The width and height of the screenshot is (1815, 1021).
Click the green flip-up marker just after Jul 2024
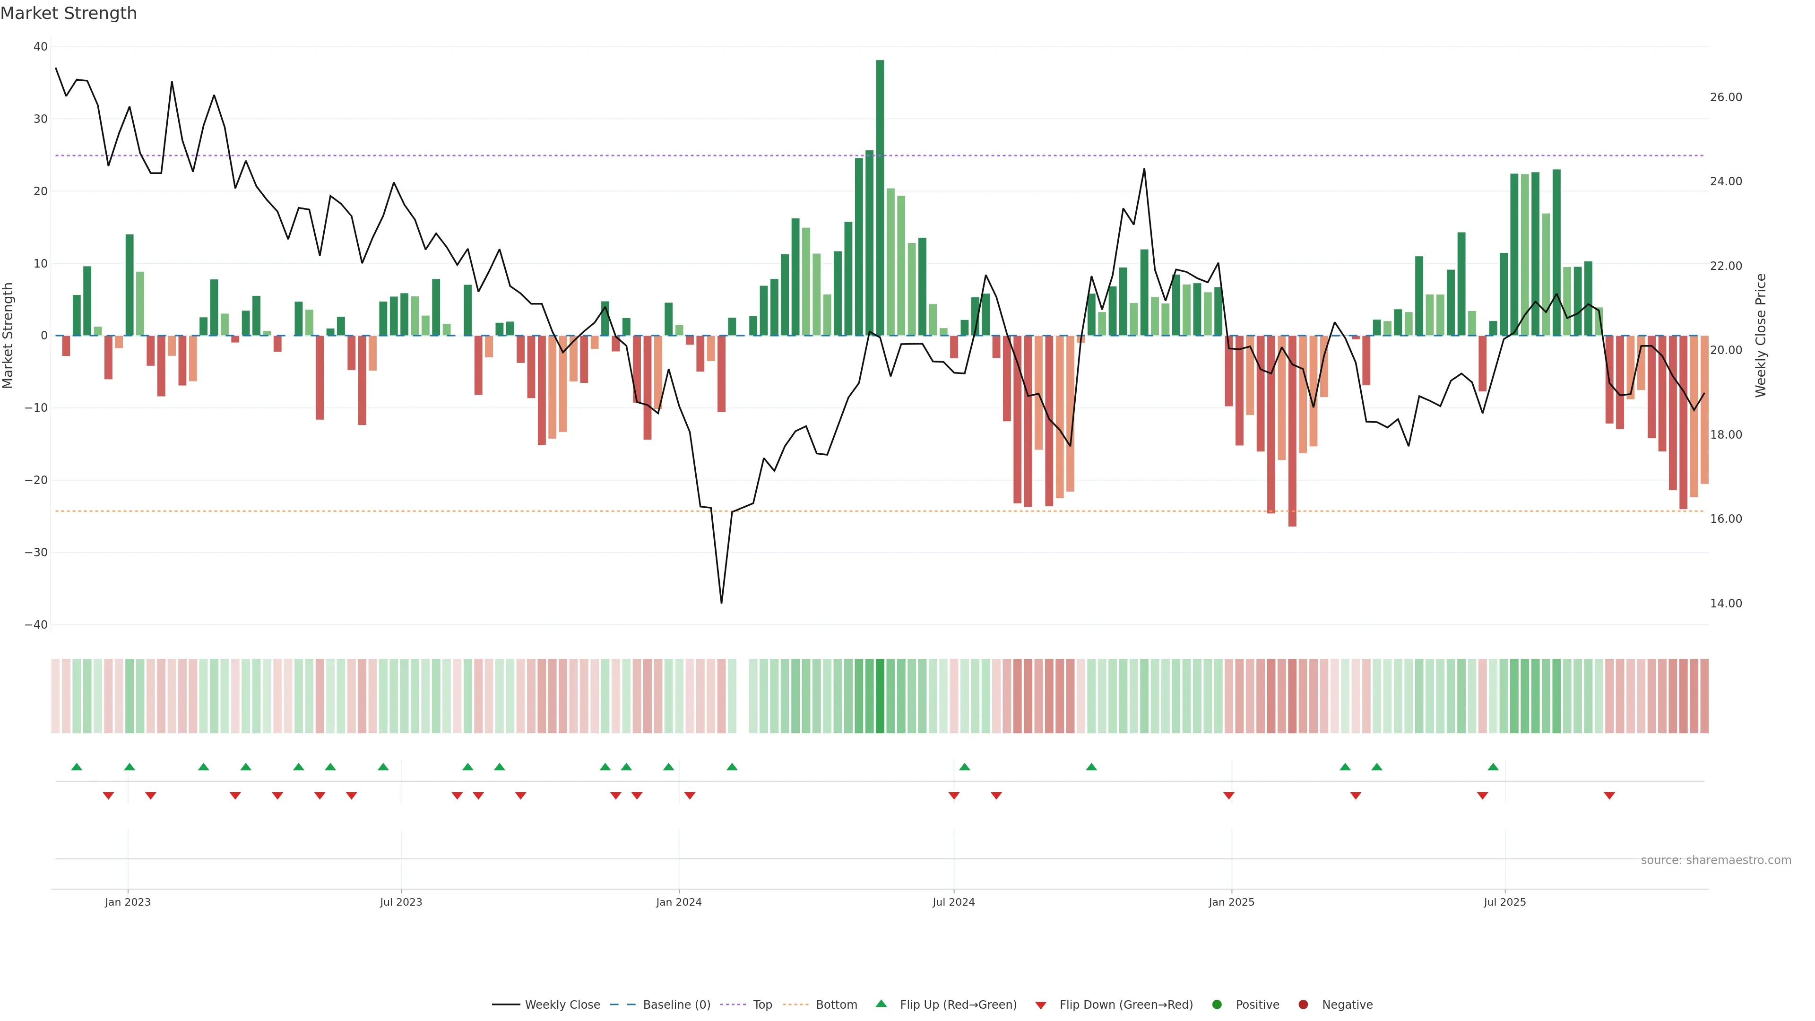pyautogui.click(x=965, y=767)
